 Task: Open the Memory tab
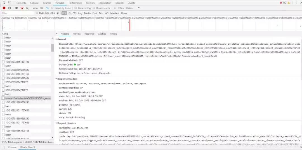pyautogui.click(x=91, y=3)
